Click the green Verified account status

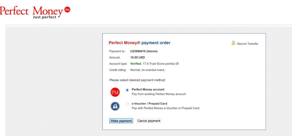coord(135,63)
